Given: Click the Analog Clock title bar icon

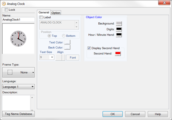Looking at the screenshot, I should pyautogui.click(x=4, y=4).
